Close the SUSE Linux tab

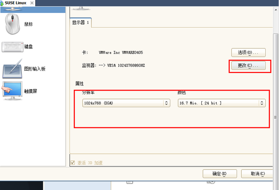(x=32, y=3)
